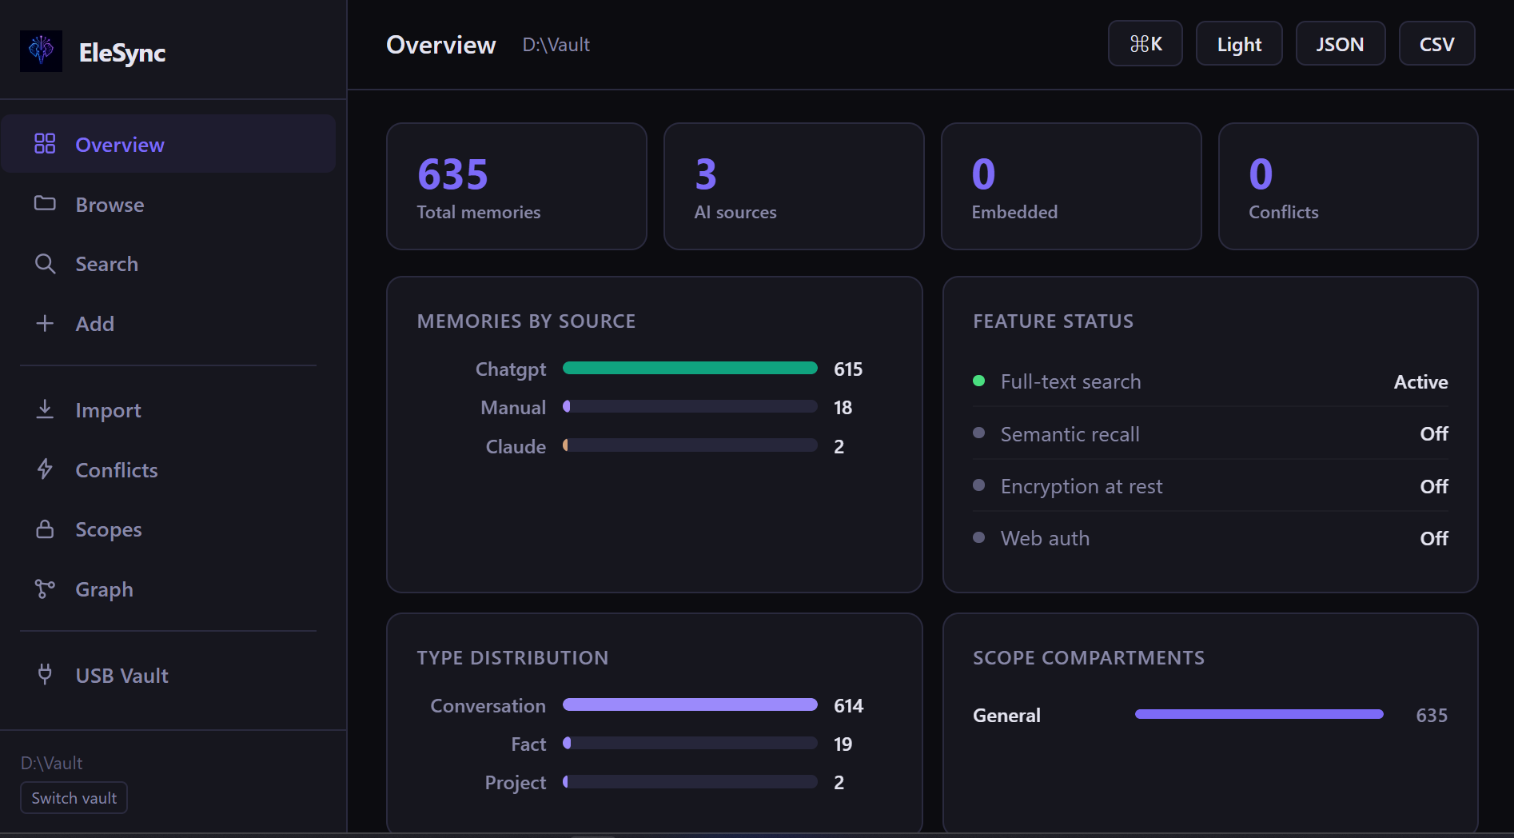Select Add label in the sidebar

click(94, 324)
